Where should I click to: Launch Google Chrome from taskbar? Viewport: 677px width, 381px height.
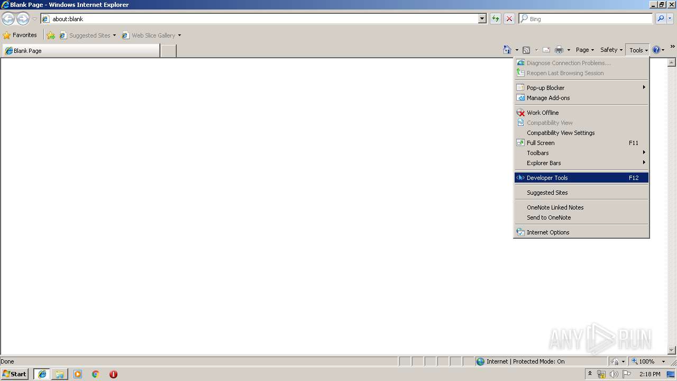pos(96,374)
